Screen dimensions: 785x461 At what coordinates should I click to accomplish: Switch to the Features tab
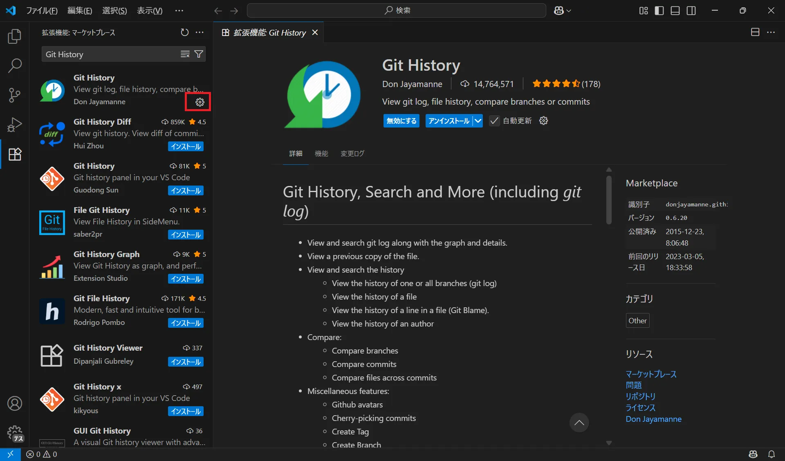coord(321,153)
